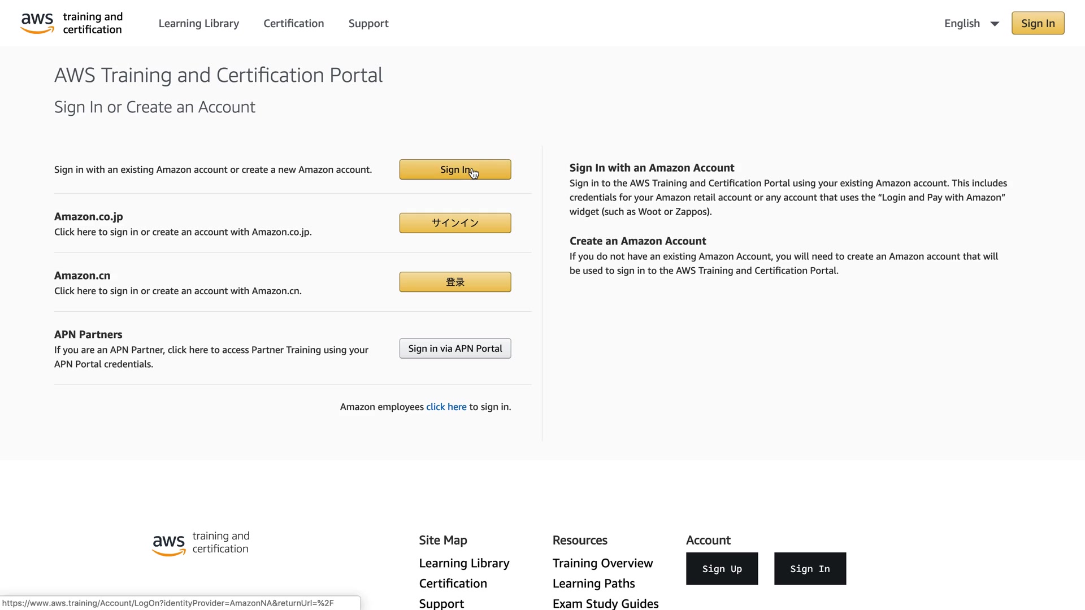The height and width of the screenshot is (610, 1085).
Task: Click the black Sign In footer button
Action: [x=810, y=569]
